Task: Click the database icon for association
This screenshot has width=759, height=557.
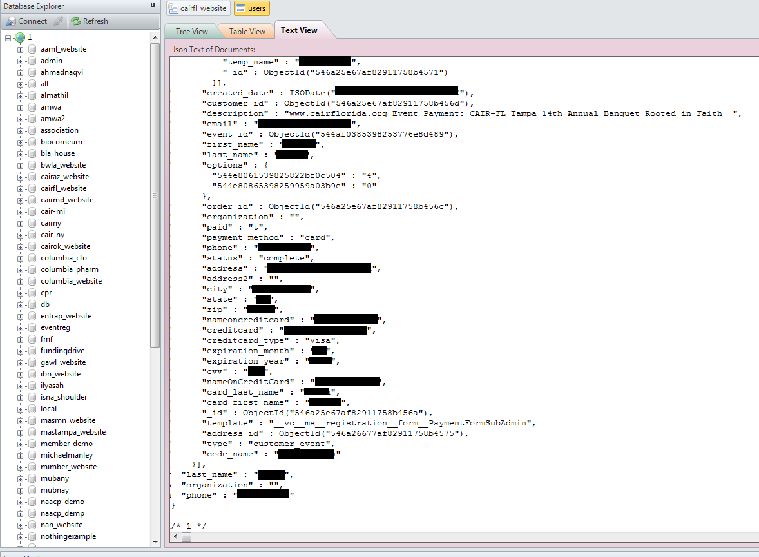Action: pyautogui.click(x=32, y=130)
